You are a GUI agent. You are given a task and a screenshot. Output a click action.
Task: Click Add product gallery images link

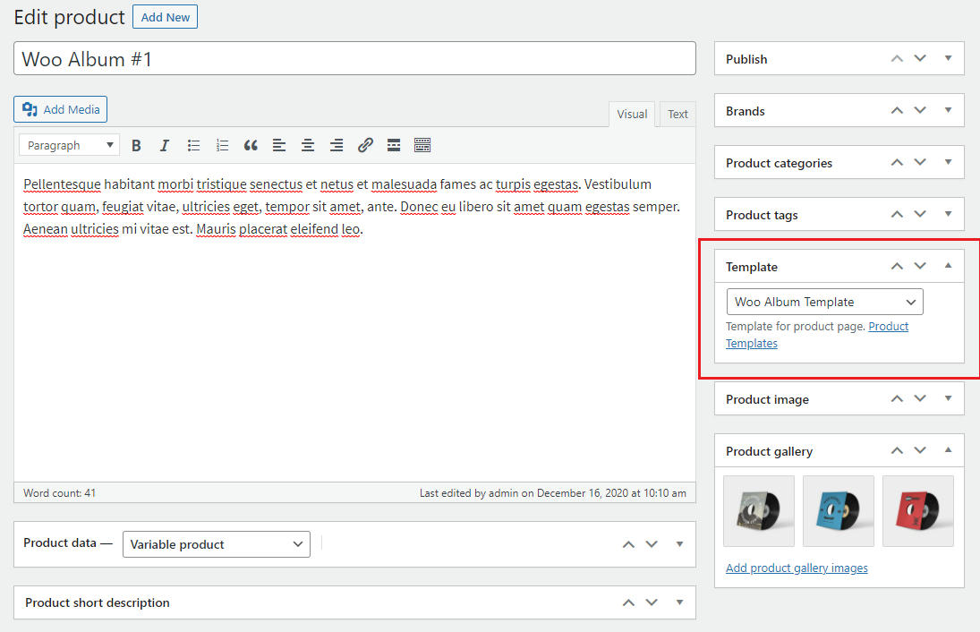coord(797,568)
